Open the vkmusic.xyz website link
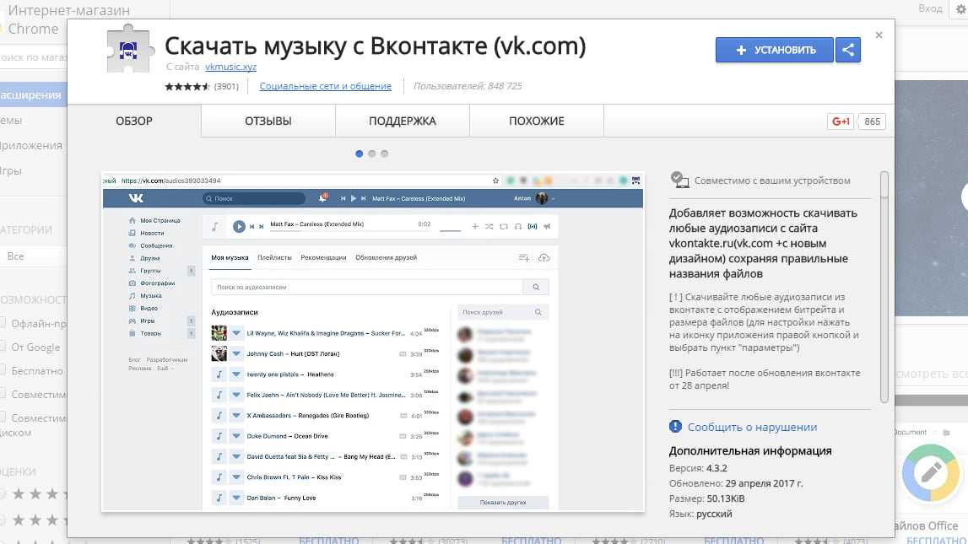The image size is (968, 544). click(231, 67)
